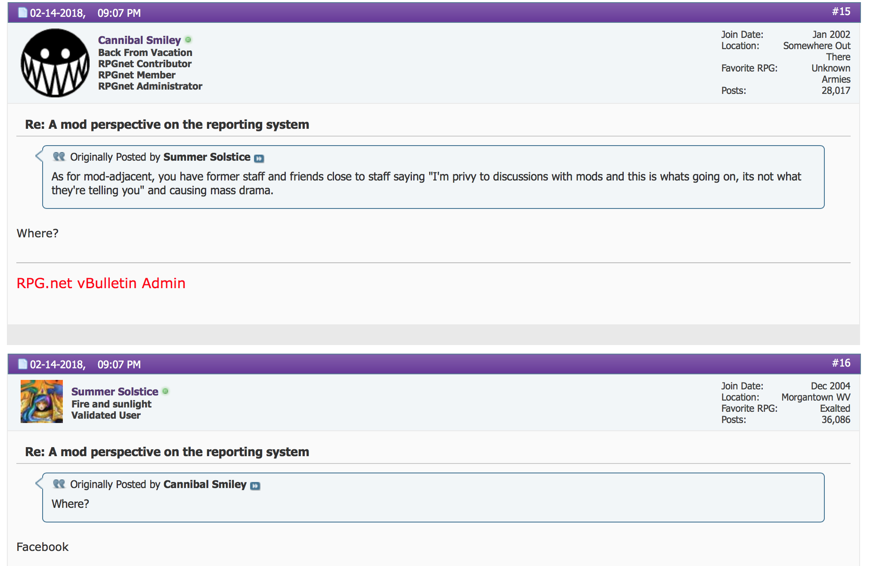This screenshot has width=873, height=566.
Task: Click the post count value 28,017
Action: pos(836,90)
